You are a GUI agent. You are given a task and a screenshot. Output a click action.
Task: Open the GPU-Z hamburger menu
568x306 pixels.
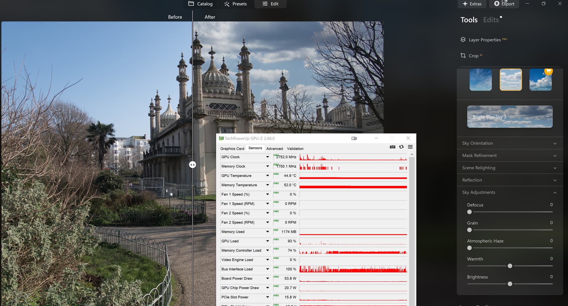click(410, 147)
